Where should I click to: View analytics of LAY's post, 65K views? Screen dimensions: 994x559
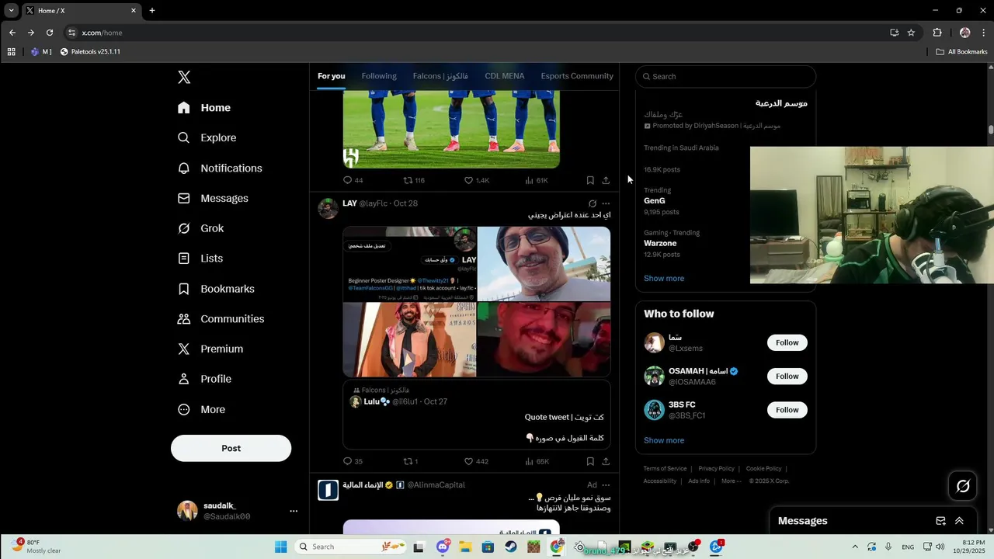click(x=537, y=461)
